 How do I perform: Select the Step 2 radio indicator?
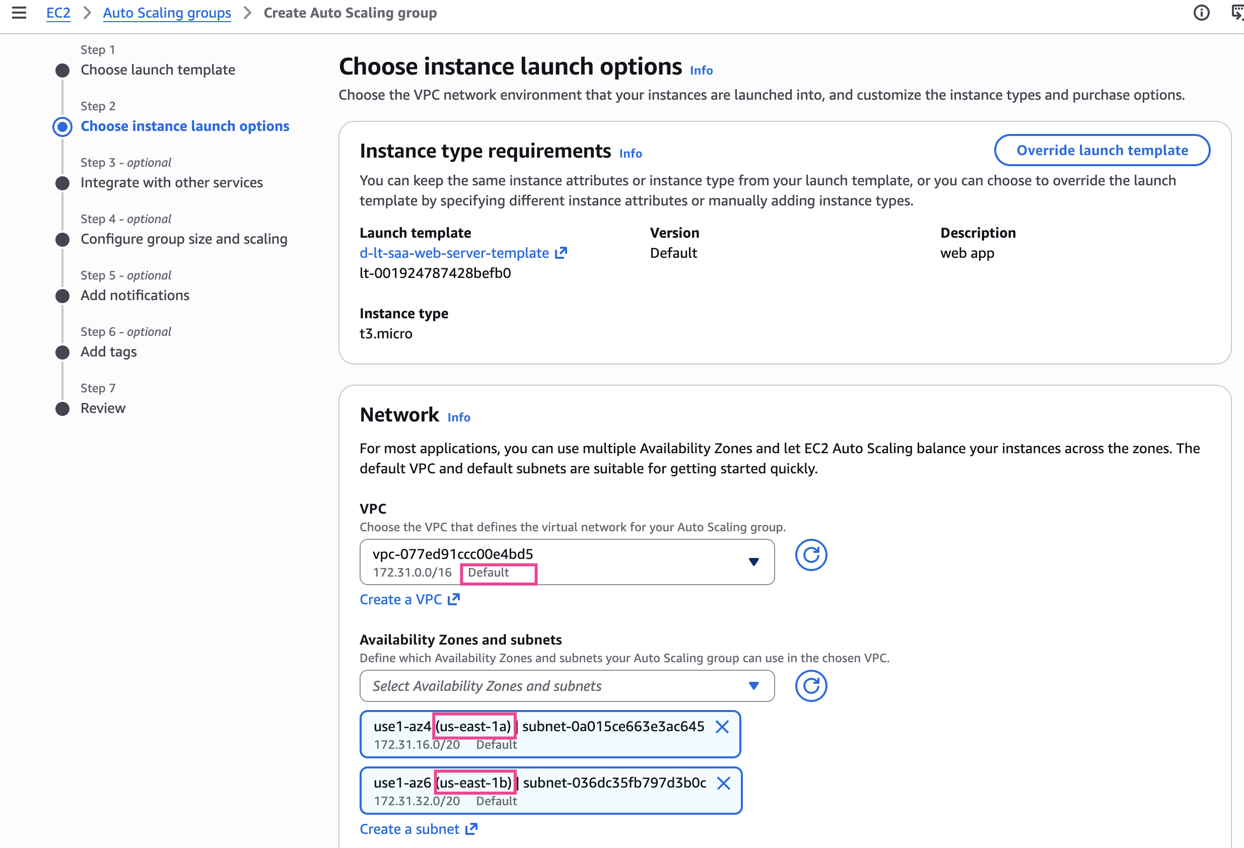[62, 127]
